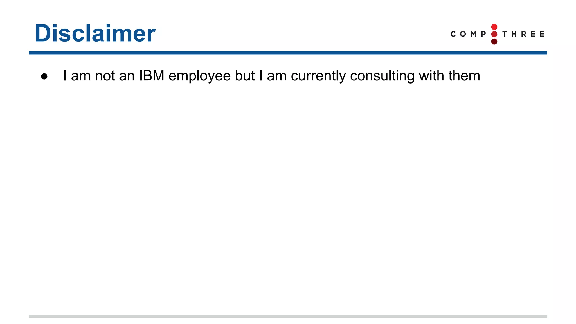
Task: Click the top bright red logo dot
Action: pos(494,27)
